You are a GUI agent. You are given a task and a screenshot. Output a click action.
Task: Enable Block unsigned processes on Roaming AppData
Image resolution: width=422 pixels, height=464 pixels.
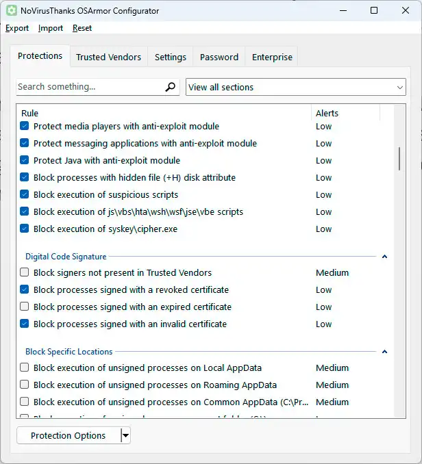pyautogui.click(x=24, y=385)
